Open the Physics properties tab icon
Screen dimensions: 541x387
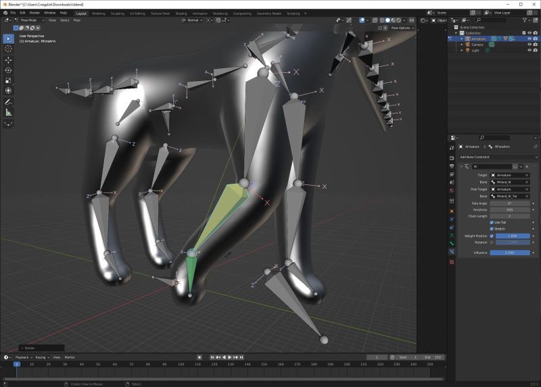(452, 220)
